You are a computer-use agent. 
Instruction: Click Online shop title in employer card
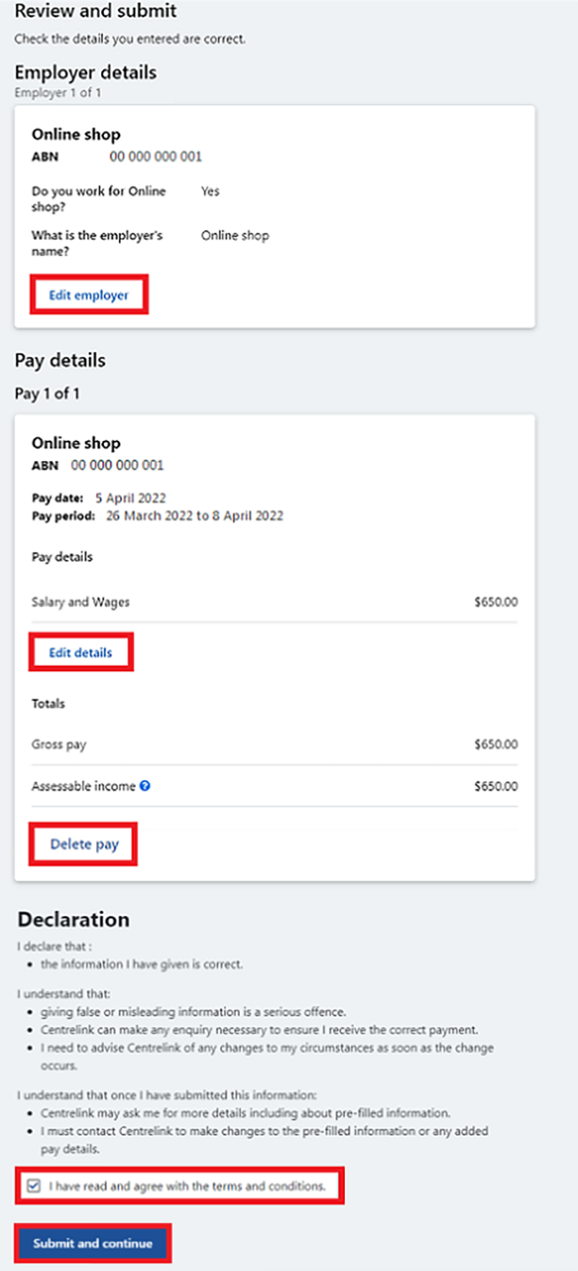click(76, 135)
